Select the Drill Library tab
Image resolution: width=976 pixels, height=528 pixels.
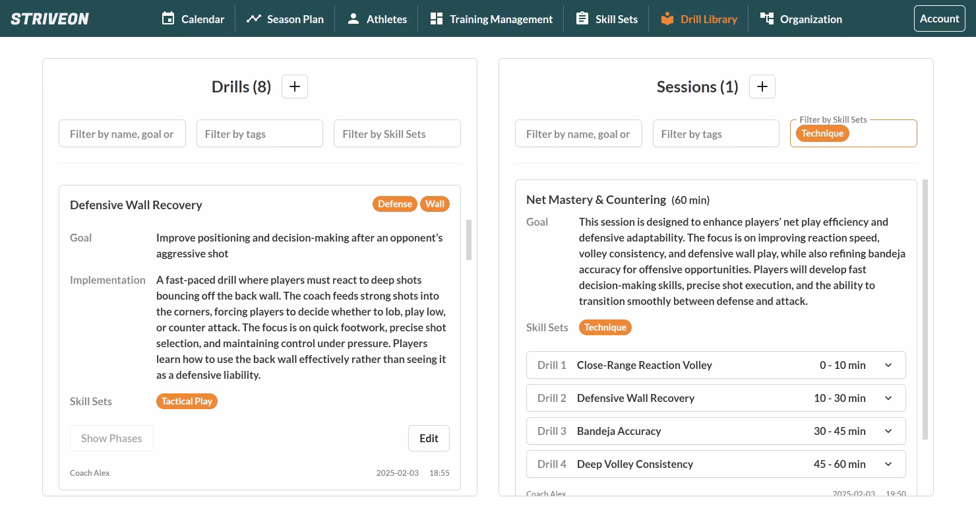[699, 18]
